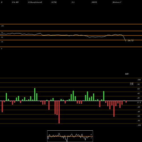Click the MR axis label -60

139,116
